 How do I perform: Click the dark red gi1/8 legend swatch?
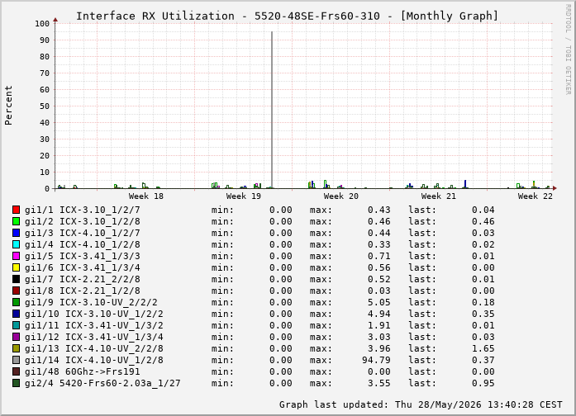[16, 291]
